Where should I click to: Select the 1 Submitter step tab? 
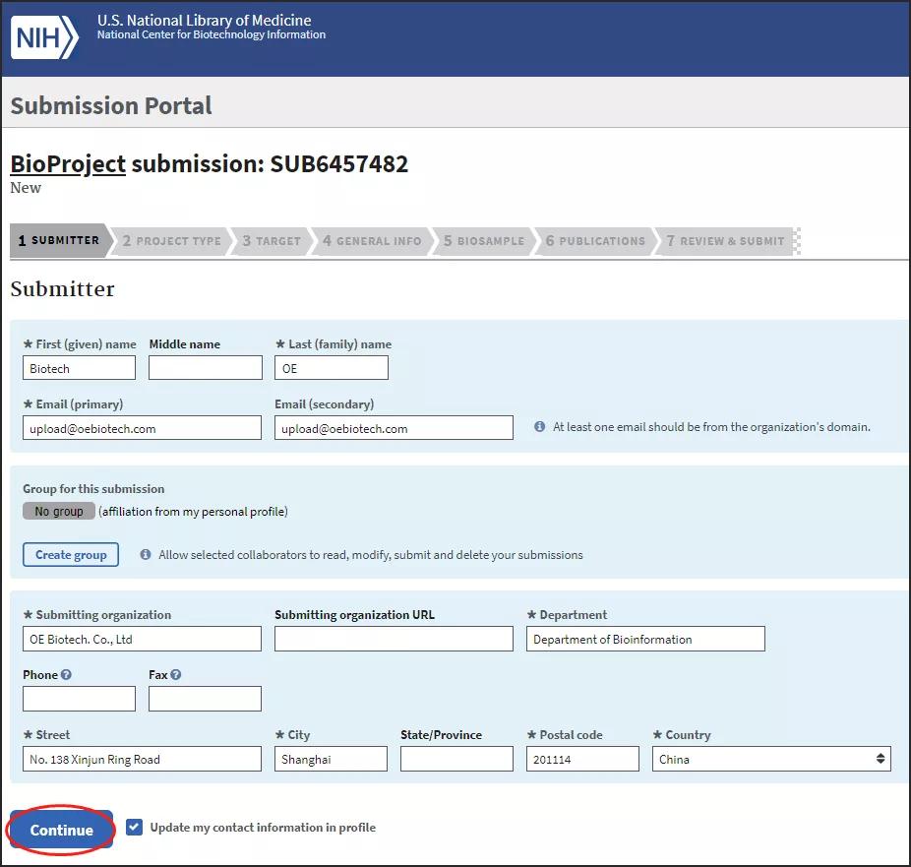point(59,240)
